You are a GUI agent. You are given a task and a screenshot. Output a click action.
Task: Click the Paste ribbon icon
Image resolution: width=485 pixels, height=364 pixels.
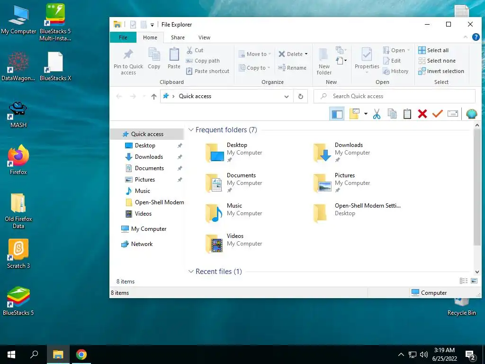pos(174,58)
